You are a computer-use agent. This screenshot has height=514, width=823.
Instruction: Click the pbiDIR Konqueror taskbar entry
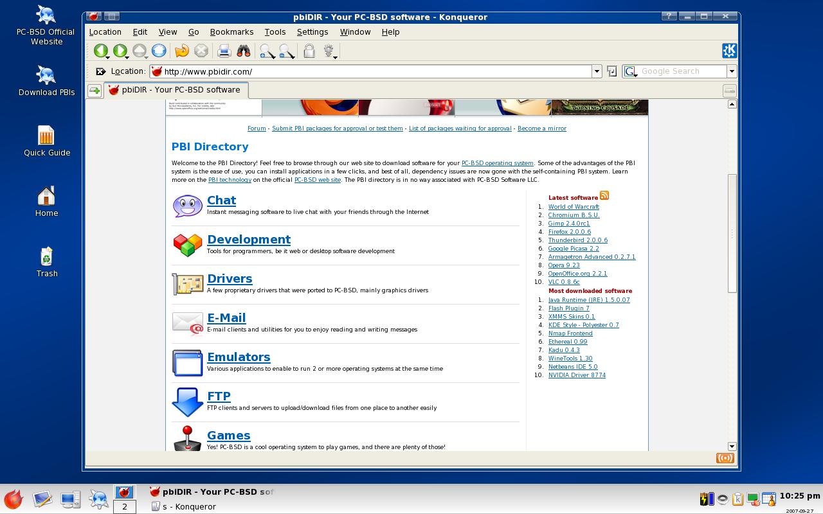tap(213, 492)
